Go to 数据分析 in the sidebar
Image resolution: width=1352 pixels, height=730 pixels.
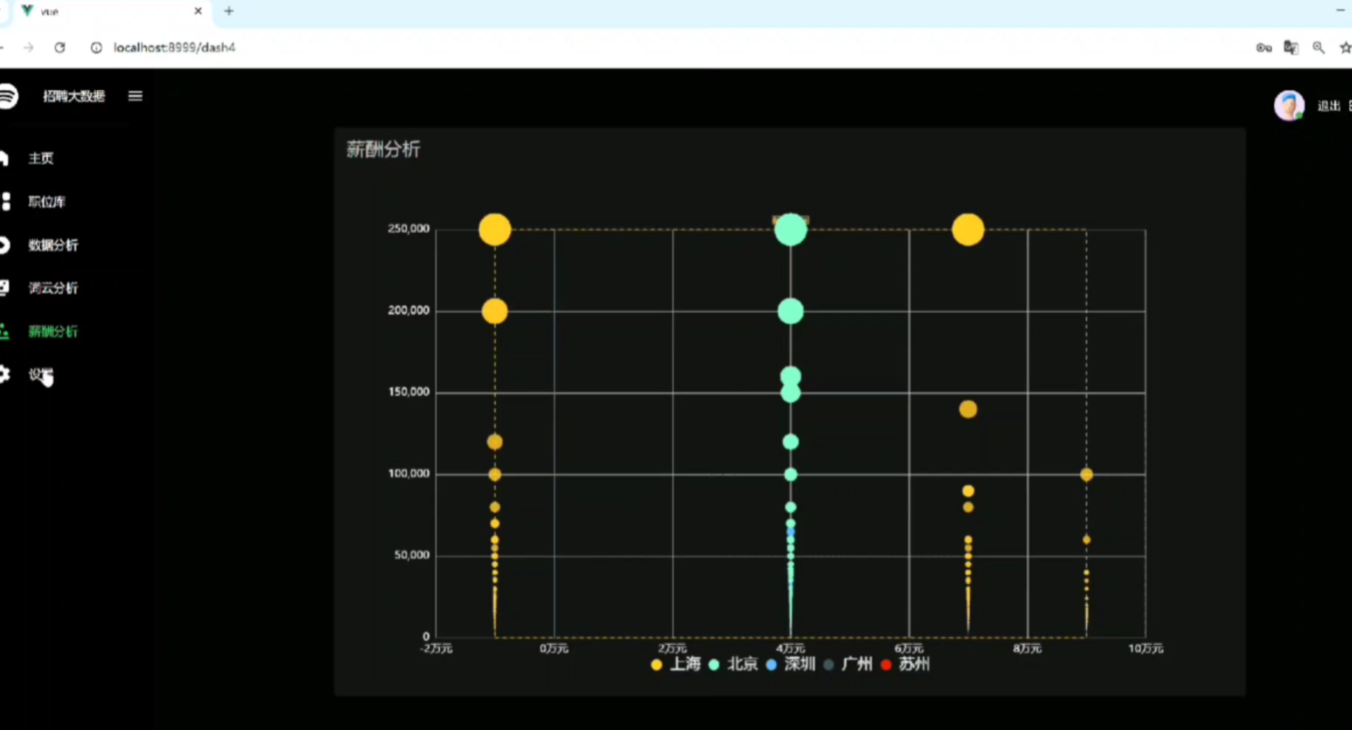53,245
